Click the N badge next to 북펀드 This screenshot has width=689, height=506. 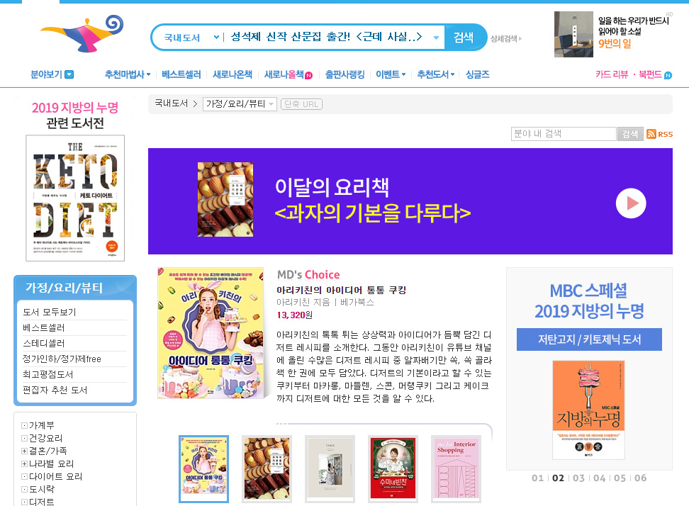(x=668, y=75)
